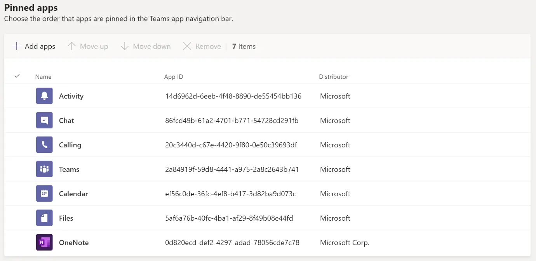Click the Calling phone icon
Image resolution: width=536 pixels, height=261 pixels.
44,145
